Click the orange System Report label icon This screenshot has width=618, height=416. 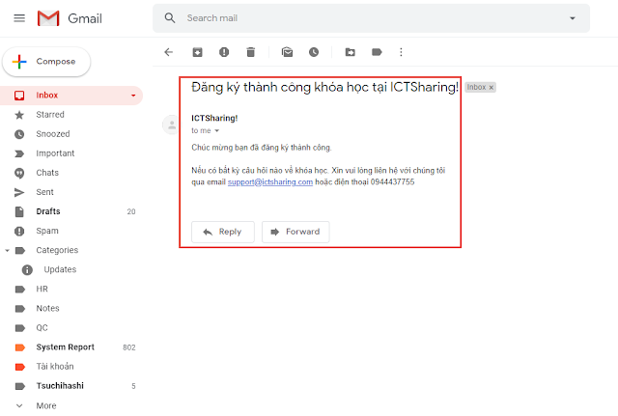click(x=19, y=347)
